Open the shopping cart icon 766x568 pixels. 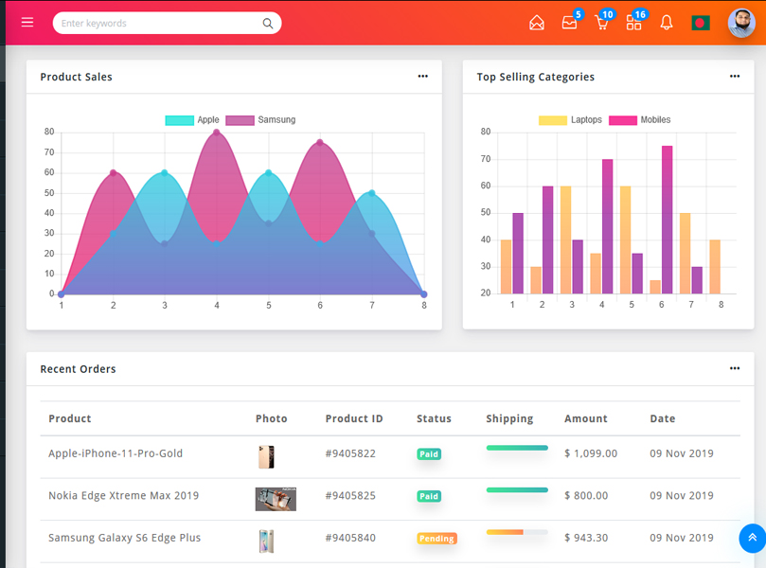601,23
